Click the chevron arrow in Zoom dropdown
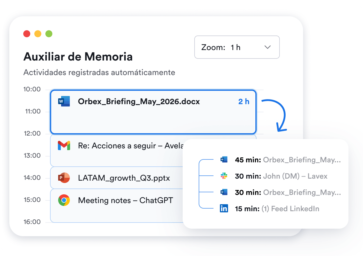The image size is (363, 256). pos(268,47)
